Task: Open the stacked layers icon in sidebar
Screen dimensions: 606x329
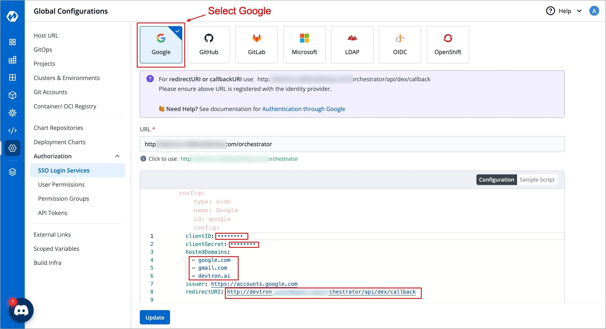Action: 12,172
